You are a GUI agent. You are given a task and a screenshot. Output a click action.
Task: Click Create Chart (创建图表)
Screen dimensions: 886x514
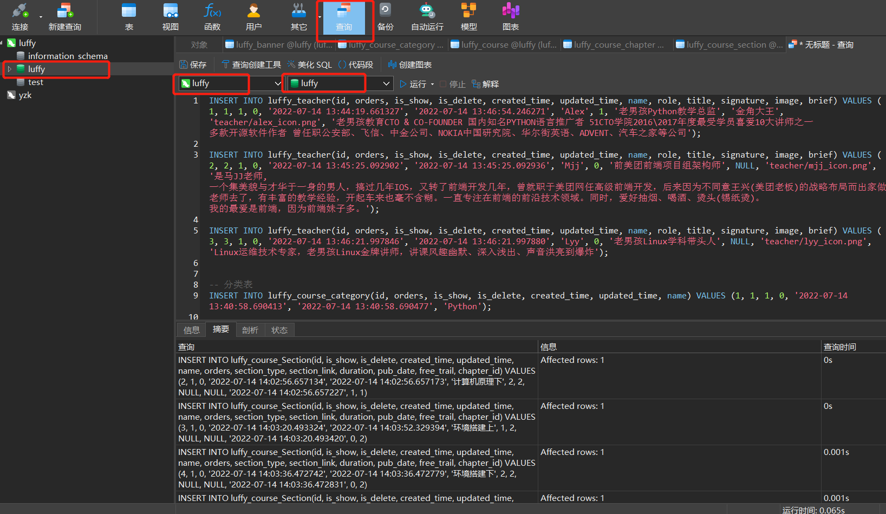pos(410,64)
